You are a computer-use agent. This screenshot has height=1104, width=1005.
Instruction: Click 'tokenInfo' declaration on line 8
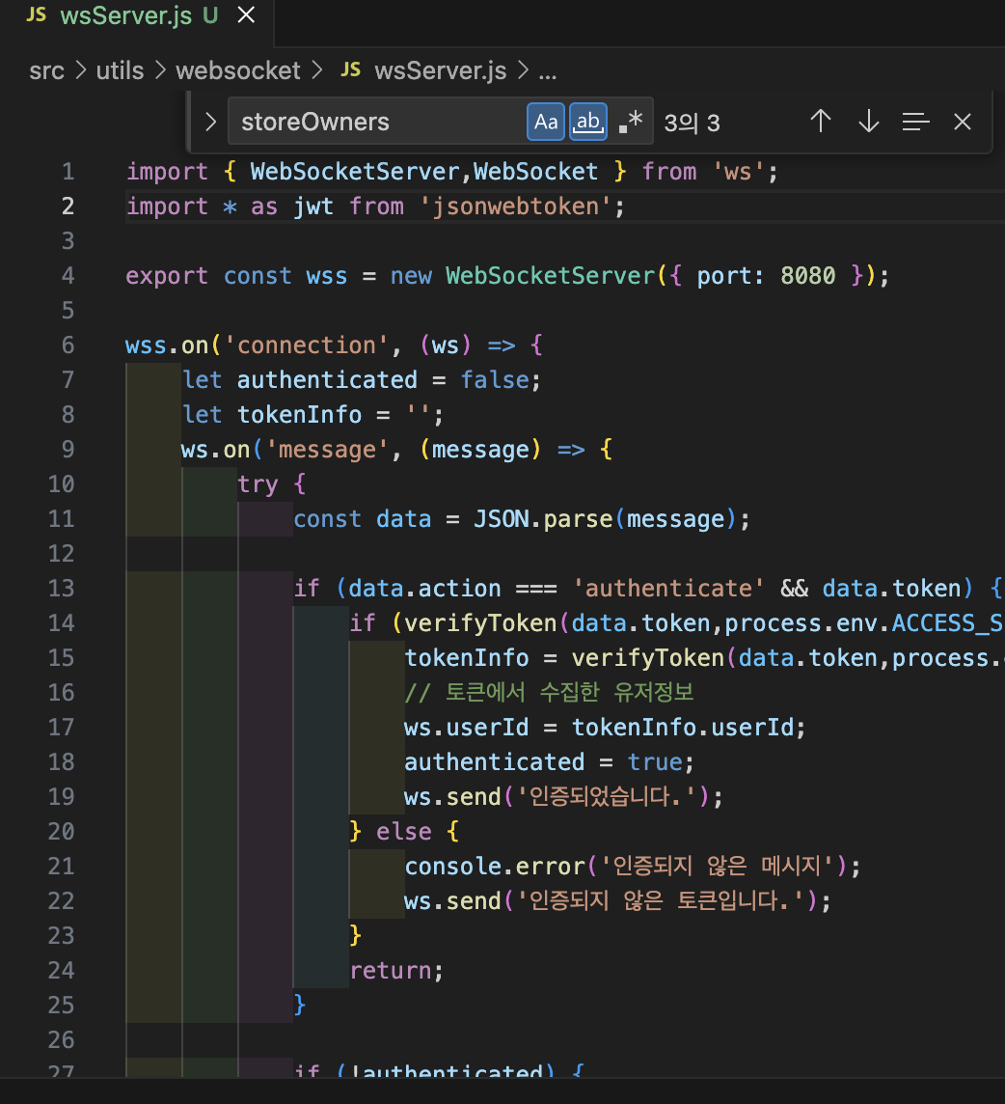click(299, 415)
